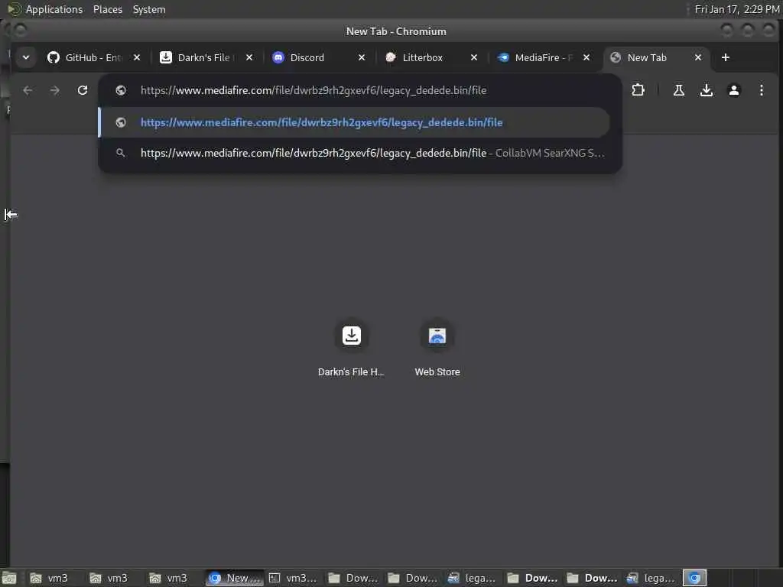The height and width of the screenshot is (587, 783).
Task: Close the Discord tab
Action: [x=362, y=57]
